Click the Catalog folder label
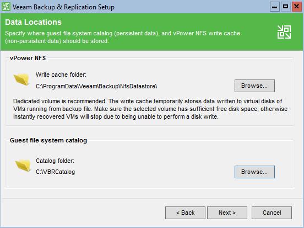The width and height of the screenshot is (304, 228). click(55, 161)
